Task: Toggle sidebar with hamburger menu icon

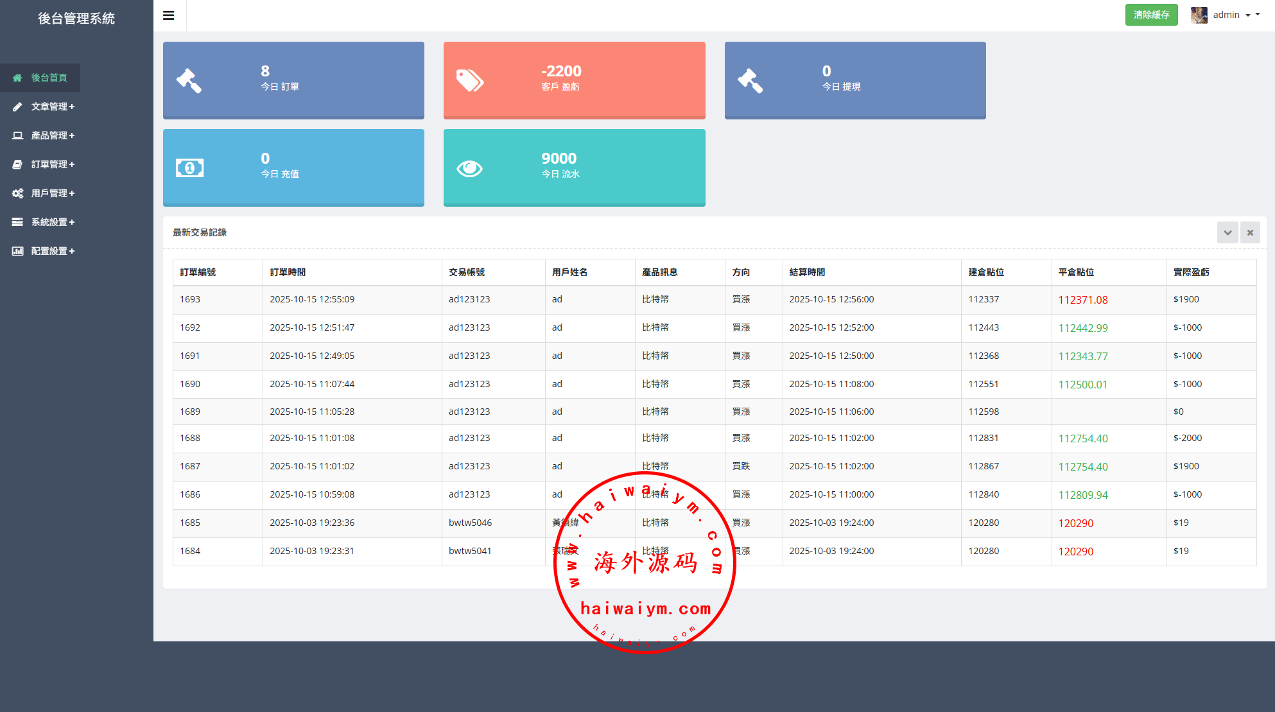Action: point(169,15)
